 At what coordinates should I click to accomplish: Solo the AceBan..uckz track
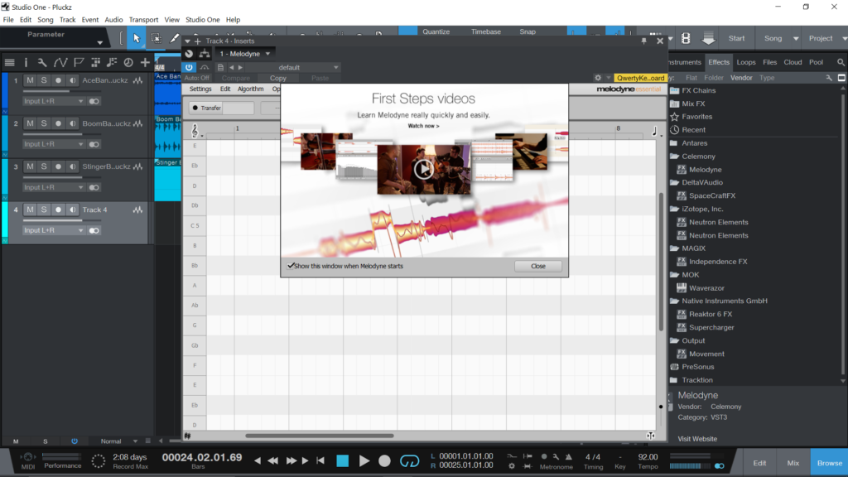pyautogui.click(x=44, y=80)
